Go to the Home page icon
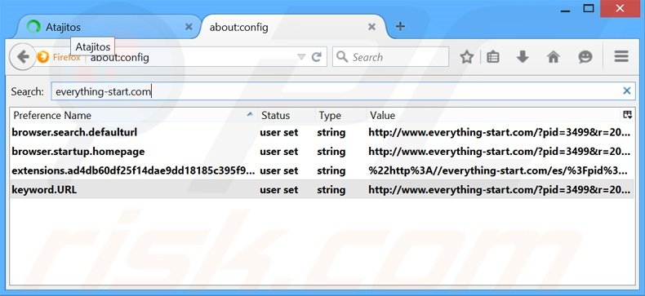Viewport: 645px width, 296px height. (x=554, y=57)
